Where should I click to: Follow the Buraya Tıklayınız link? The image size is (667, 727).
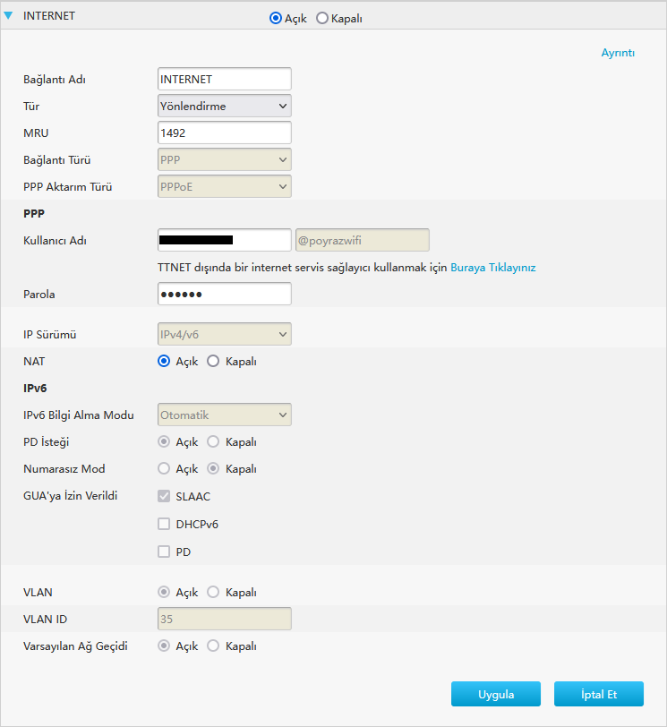(x=492, y=268)
